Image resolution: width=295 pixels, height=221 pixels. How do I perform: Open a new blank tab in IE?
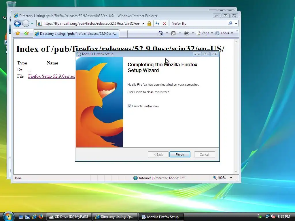[x=123, y=34]
